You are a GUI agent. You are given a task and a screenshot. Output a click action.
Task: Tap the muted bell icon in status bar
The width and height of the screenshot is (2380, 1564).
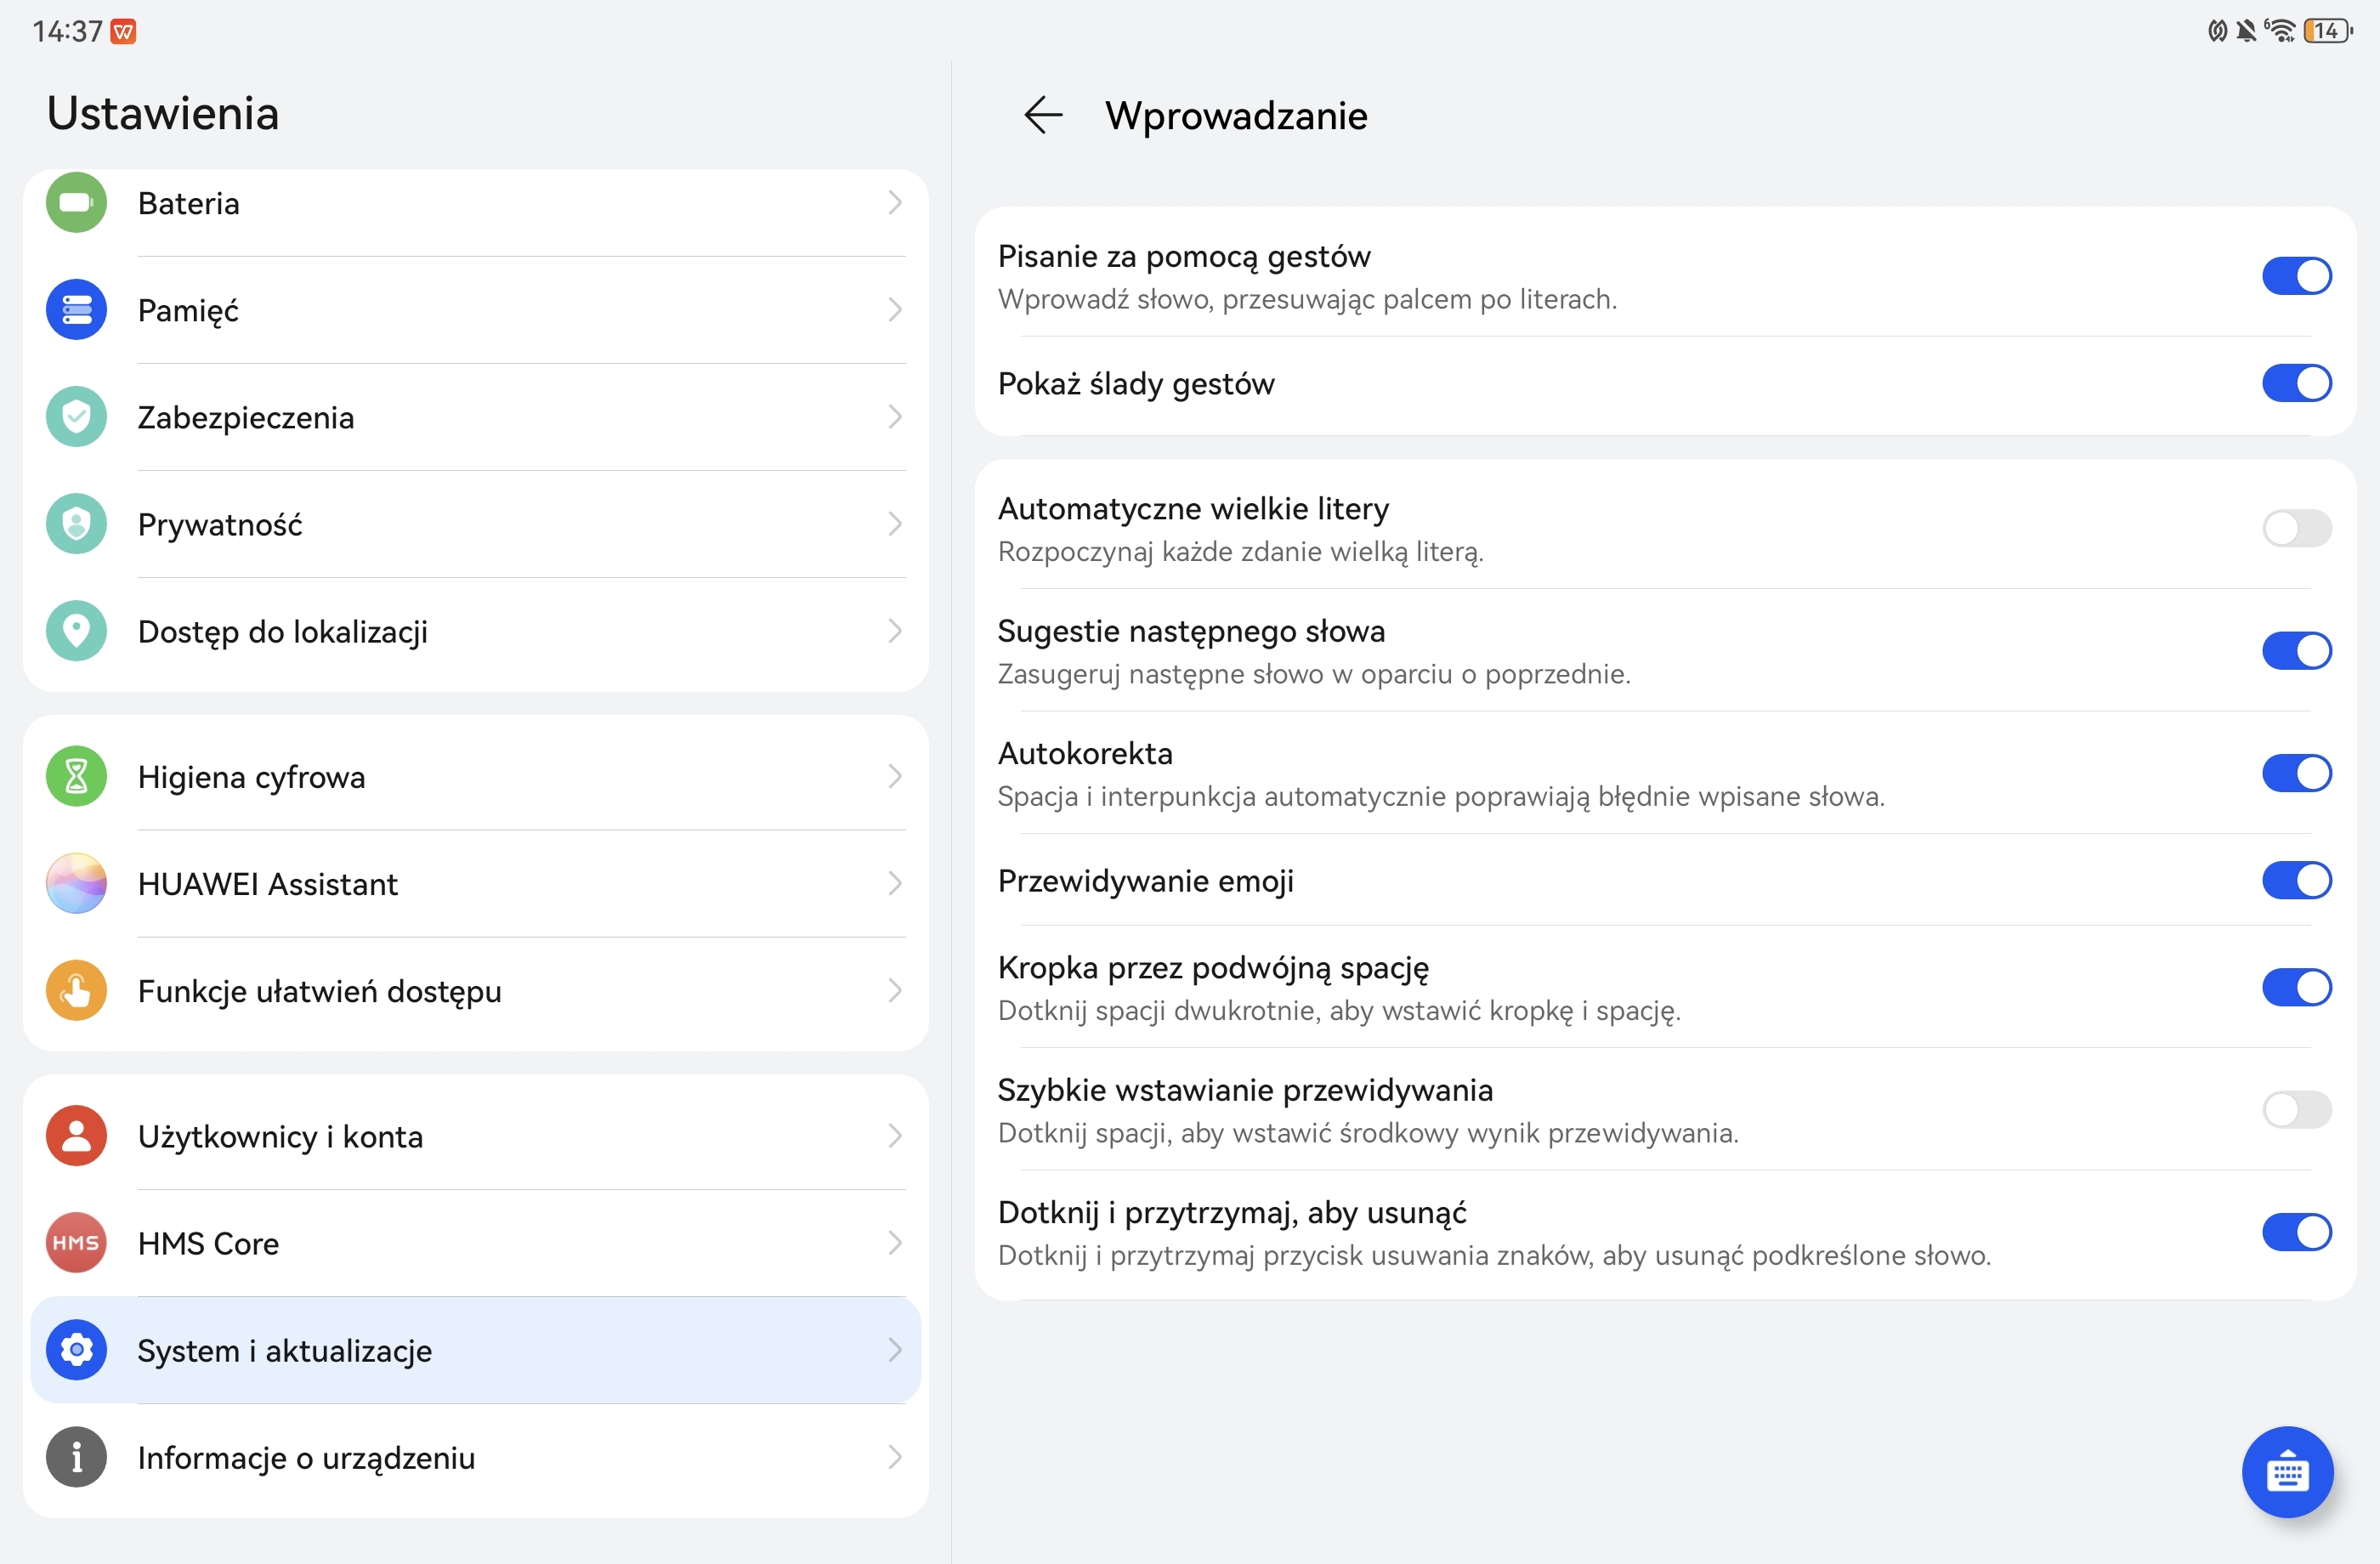(2246, 31)
